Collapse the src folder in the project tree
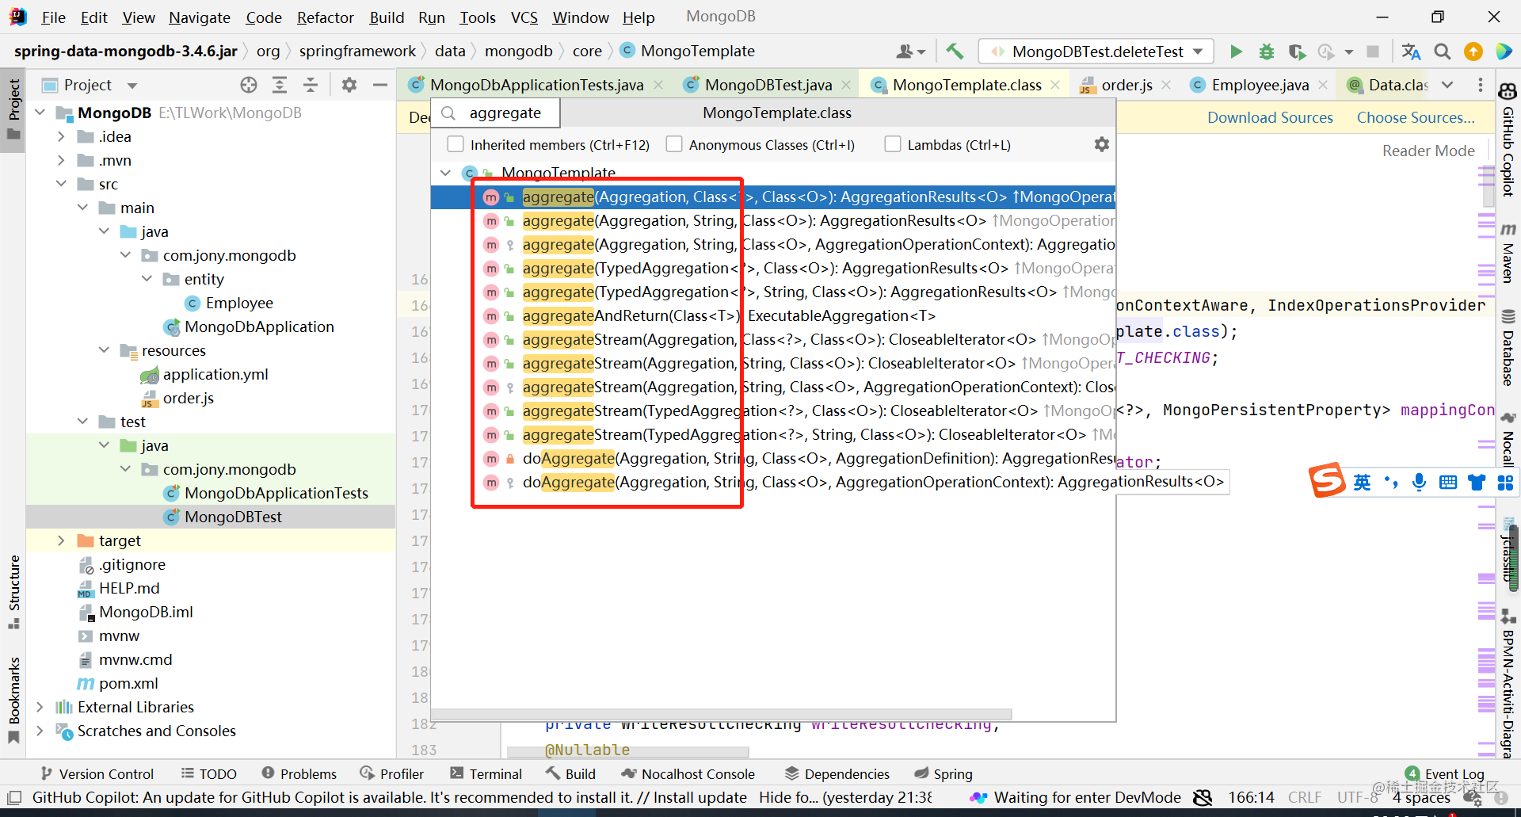Image resolution: width=1521 pixels, height=817 pixels. [x=62, y=184]
